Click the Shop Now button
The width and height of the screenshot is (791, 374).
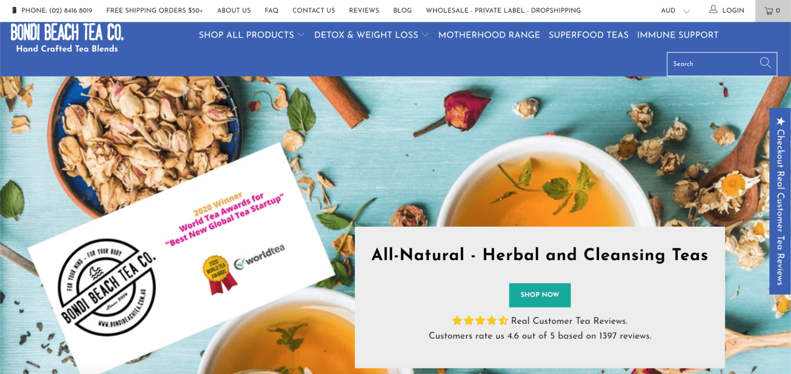coord(540,295)
